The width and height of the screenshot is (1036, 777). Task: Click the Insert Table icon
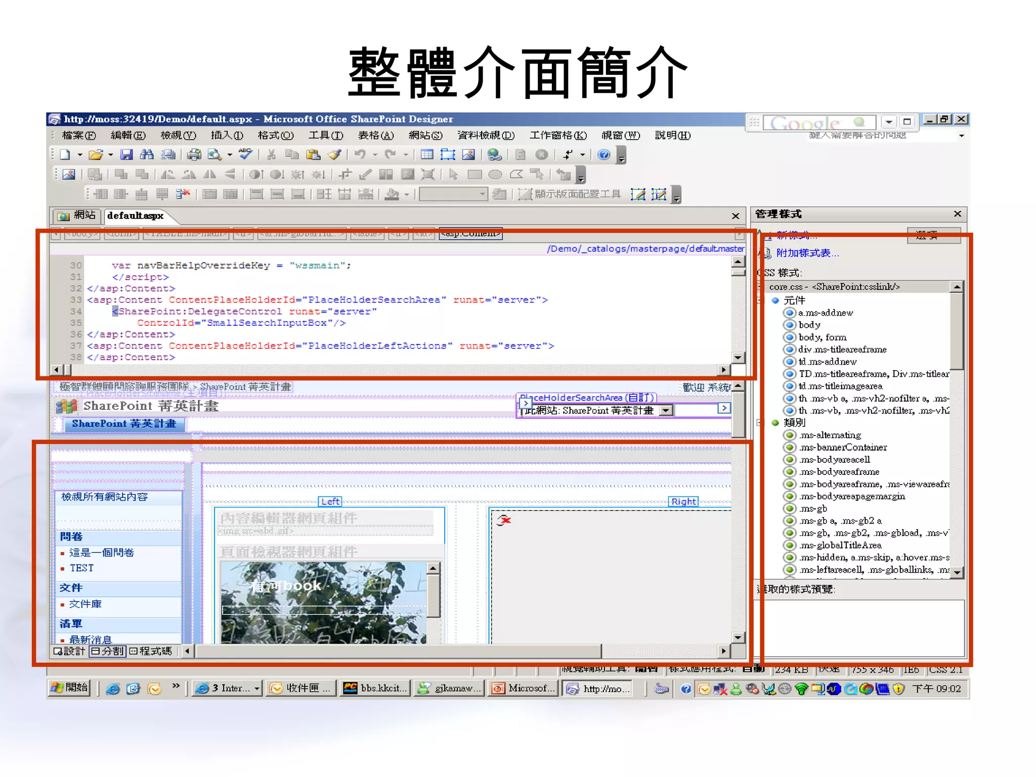click(427, 155)
